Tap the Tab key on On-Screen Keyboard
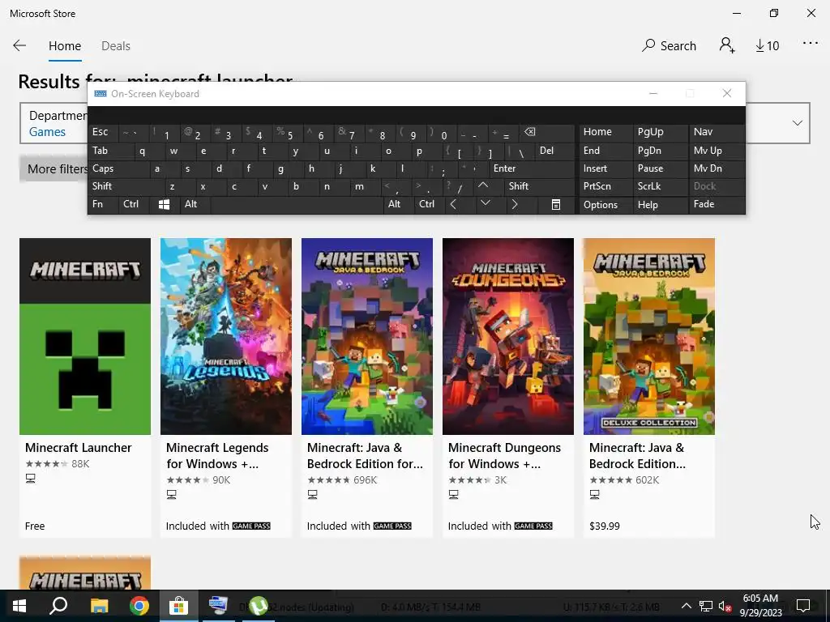 point(111,151)
